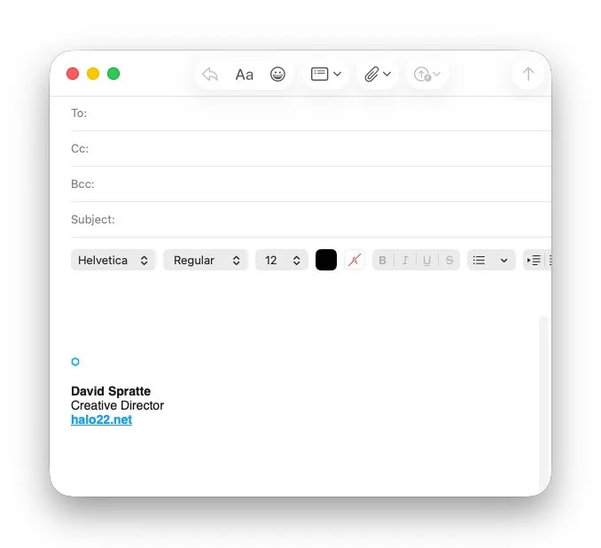The height and width of the screenshot is (548, 601).
Task: Click the reply arrow icon in toolbar
Action: click(210, 74)
